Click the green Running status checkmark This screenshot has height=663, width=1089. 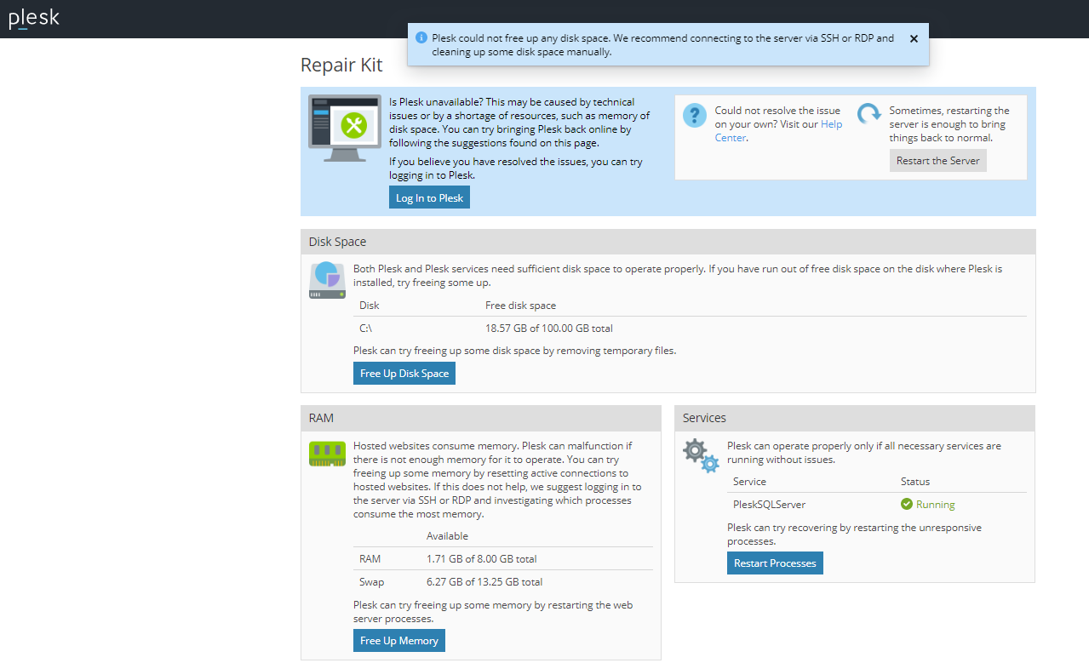pos(907,505)
